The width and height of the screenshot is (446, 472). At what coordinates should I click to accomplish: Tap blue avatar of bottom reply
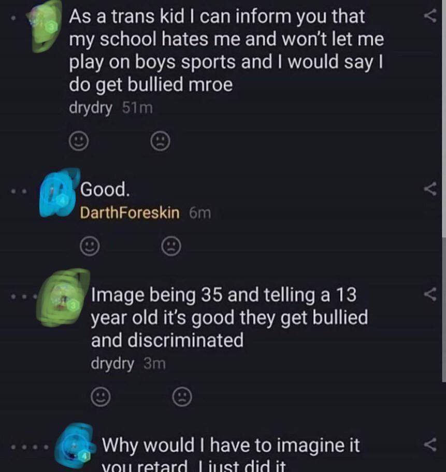[x=76, y=446]
